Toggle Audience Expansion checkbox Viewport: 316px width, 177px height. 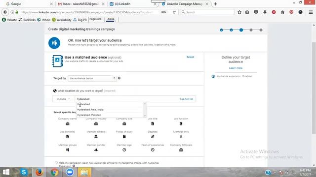(x=56, y=163)
